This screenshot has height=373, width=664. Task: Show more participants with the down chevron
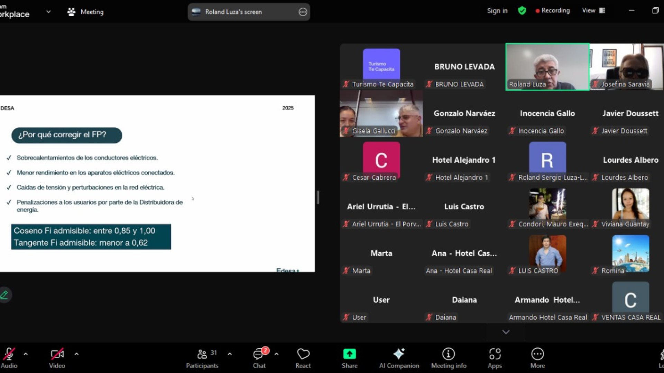pyautogui.click(x=506, y=332)
